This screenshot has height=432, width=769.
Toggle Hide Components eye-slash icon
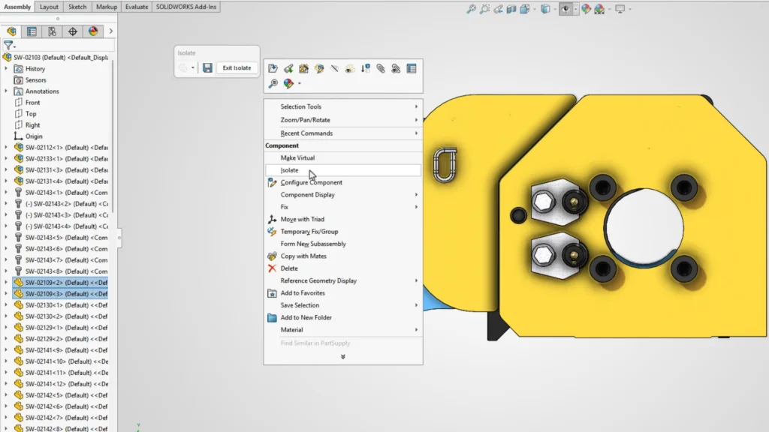tap(334, 68)
